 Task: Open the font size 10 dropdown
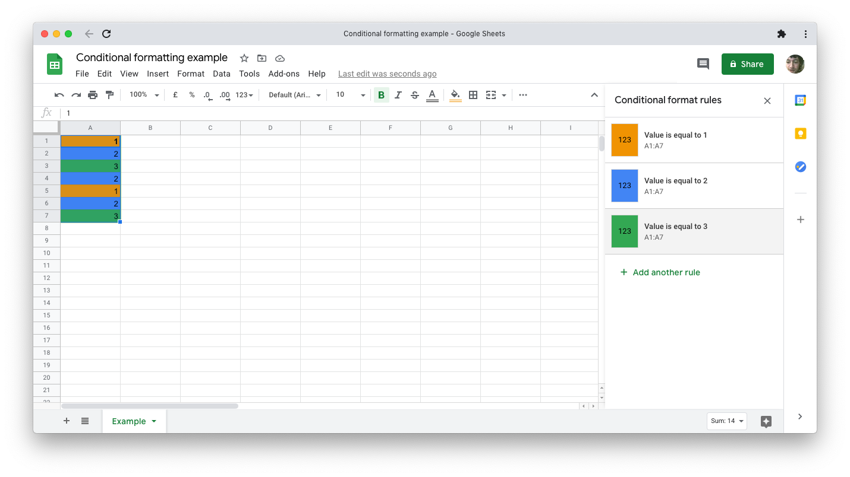tap(351, 95)
